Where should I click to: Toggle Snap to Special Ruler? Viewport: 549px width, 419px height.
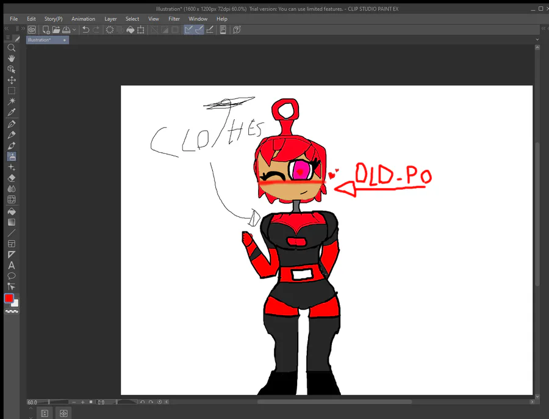pos(199,30)
